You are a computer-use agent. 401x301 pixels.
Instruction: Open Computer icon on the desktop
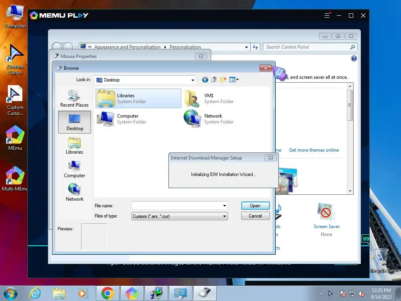click(x=15, y=16)
